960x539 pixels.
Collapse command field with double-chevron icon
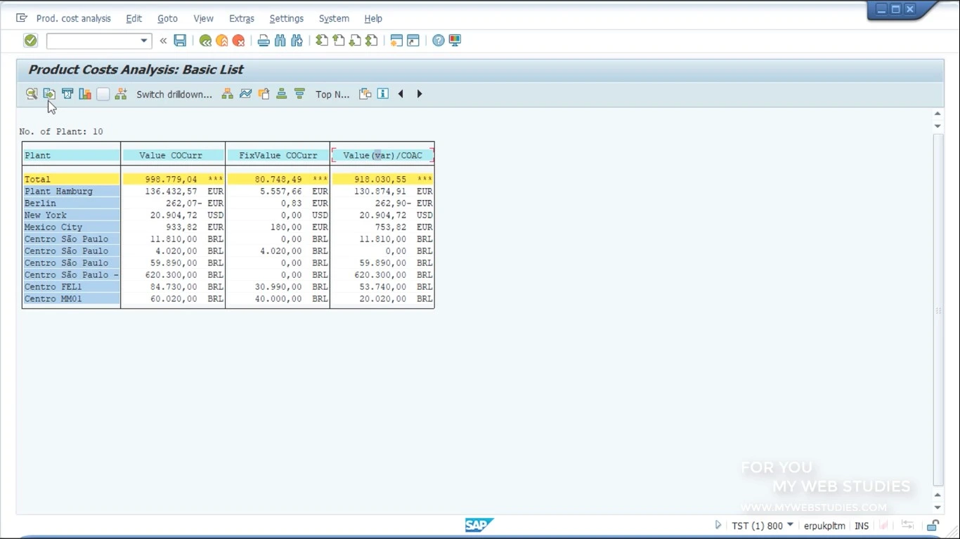163,41
